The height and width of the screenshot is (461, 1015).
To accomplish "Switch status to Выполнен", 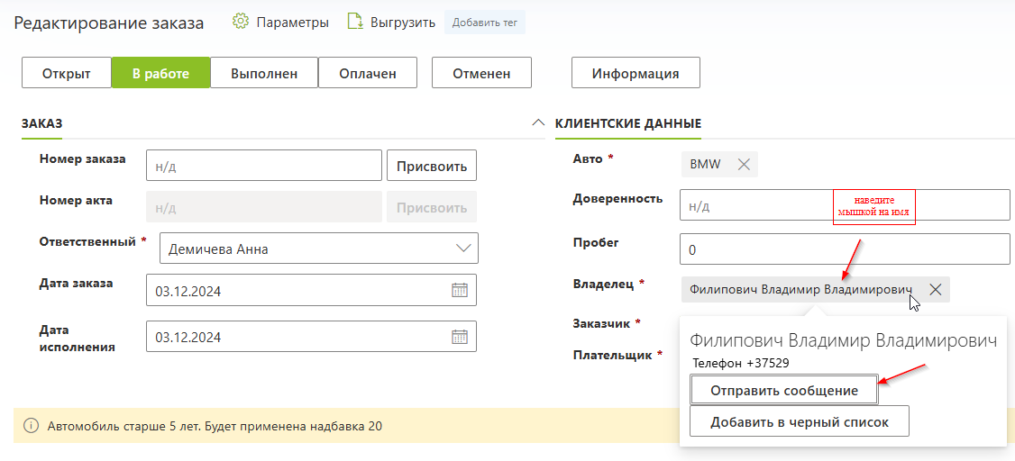I will coord(264,73).
